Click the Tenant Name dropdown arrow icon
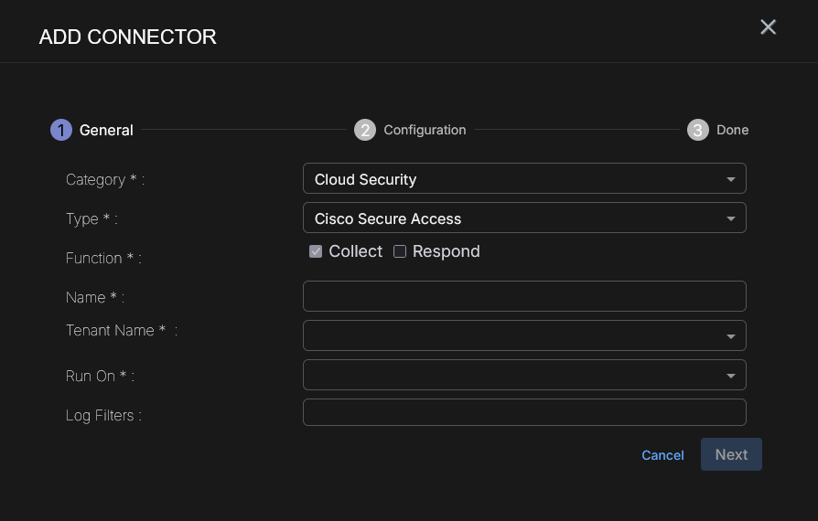 (x=731, y=336)
